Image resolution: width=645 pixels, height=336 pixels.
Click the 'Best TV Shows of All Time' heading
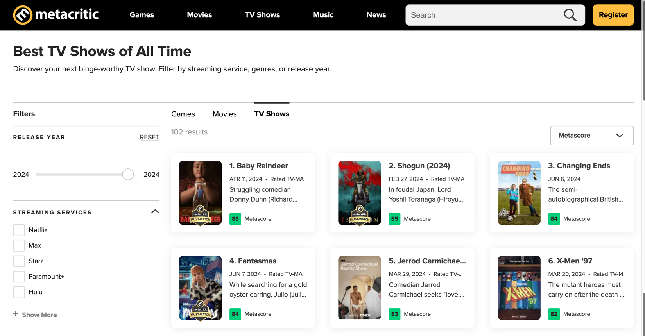(102, 52)
